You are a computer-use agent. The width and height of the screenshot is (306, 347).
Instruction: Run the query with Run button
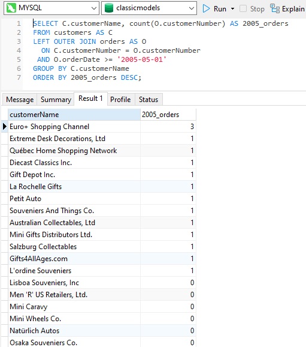(215, 8)
